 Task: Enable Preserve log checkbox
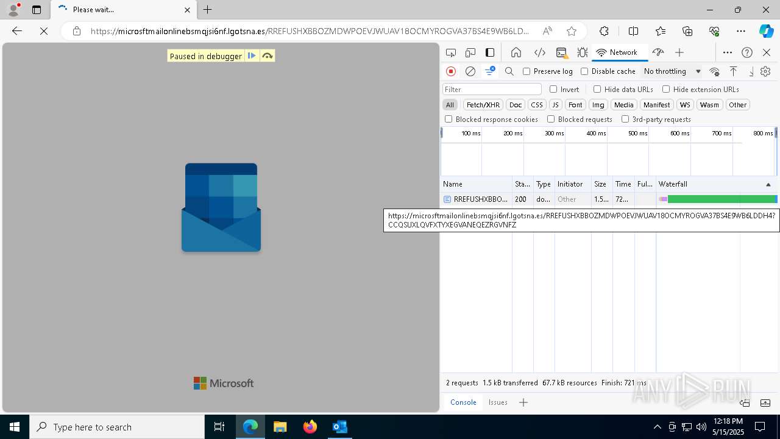[x=526, y=71]
